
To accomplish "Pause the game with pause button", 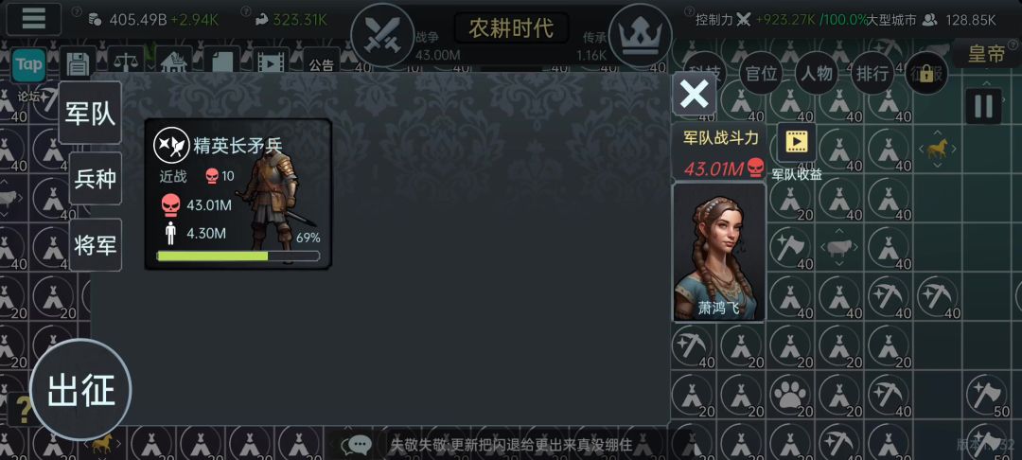I will pyautogui.click(x=983, y=106).
